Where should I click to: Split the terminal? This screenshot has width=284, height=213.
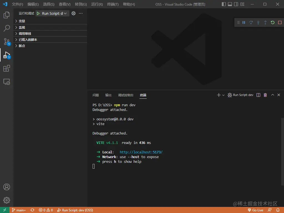[x=258, y=95]
